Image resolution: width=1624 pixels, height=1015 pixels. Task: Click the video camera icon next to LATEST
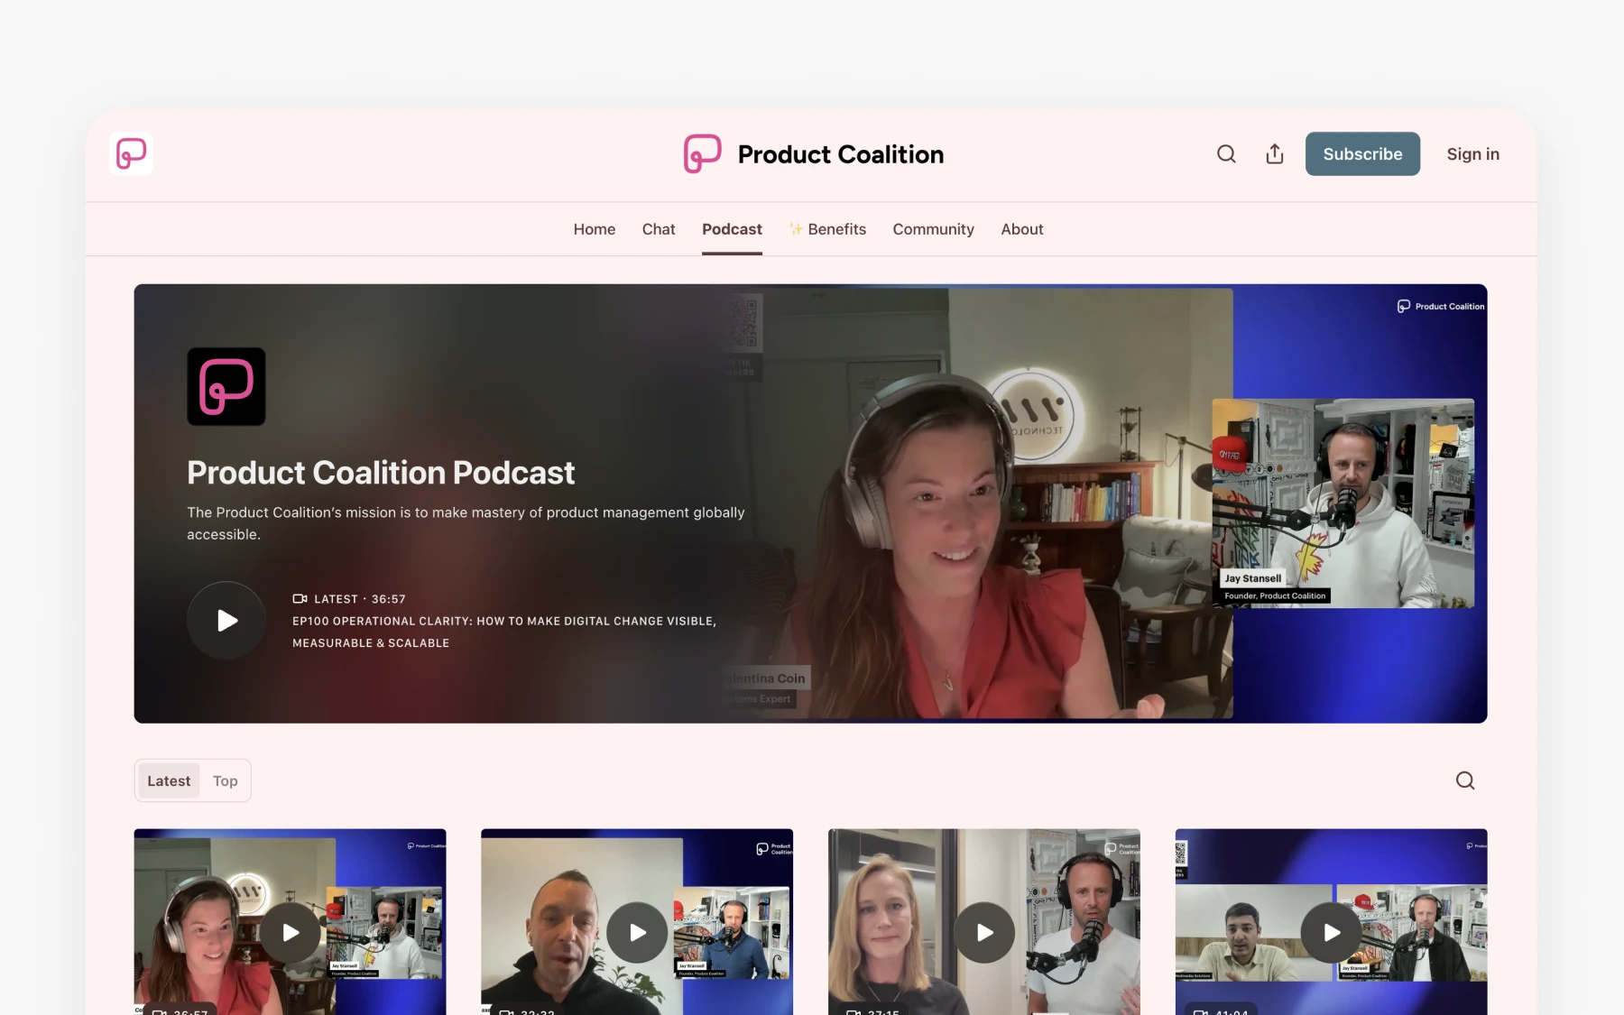click(x=300, y=599)
